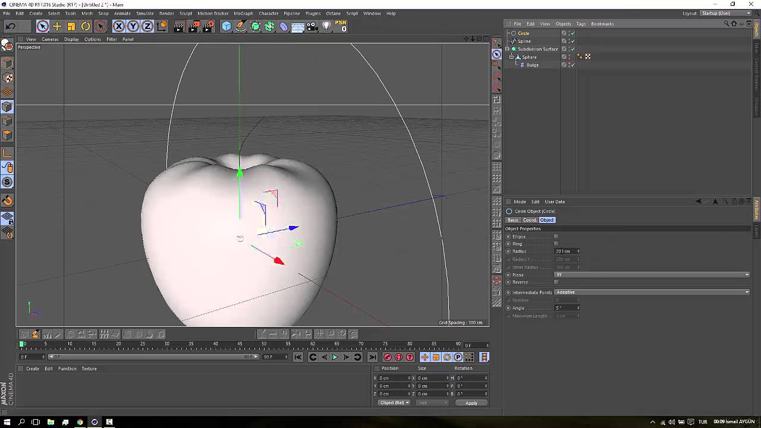Select the Rotate tool
The height and width of the screenshot is (428, 761).
point(86,26)
